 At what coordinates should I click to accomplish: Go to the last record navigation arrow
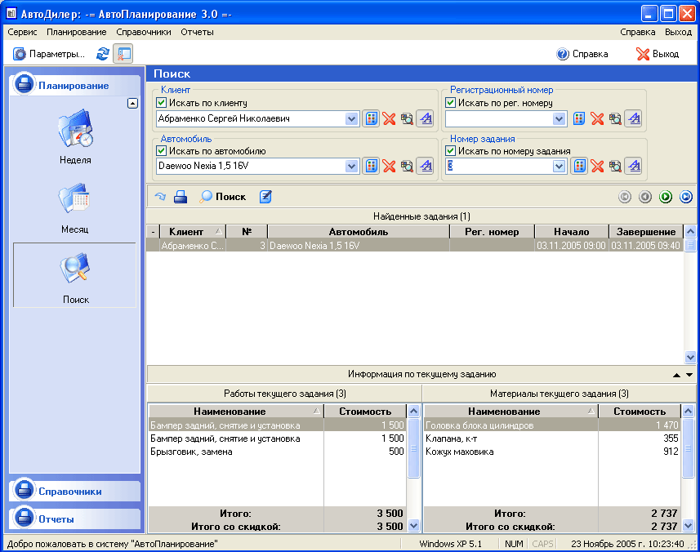tap(686, 197)
